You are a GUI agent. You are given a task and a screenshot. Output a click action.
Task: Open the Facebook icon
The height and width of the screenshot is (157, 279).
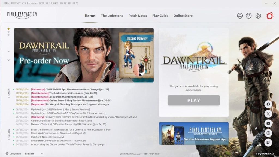(268, 104)
